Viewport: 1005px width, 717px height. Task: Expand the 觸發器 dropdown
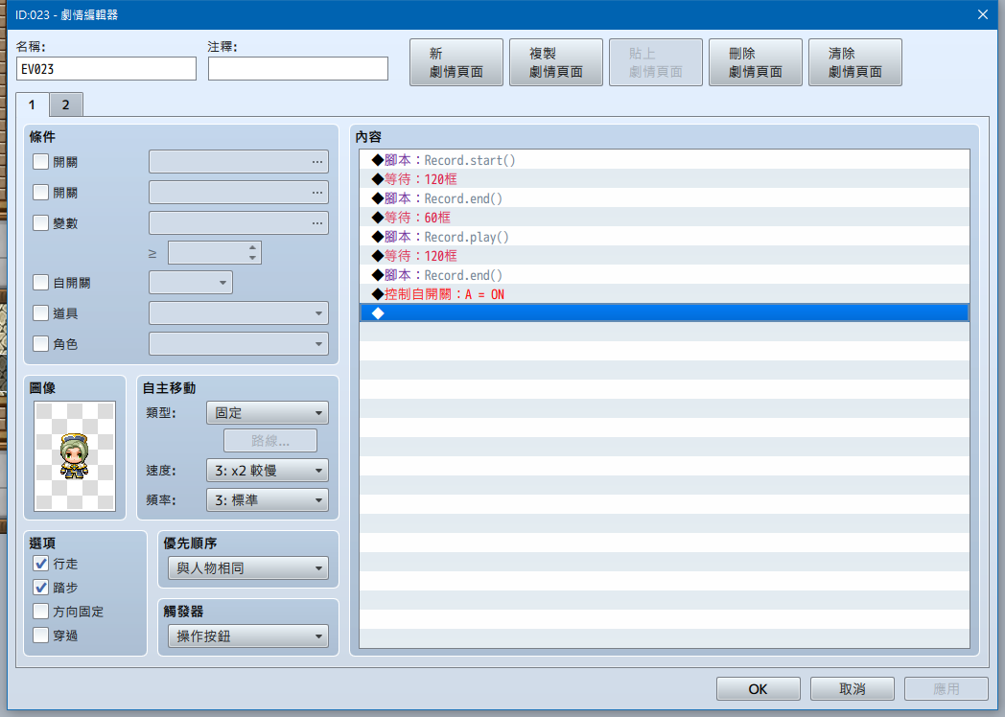pyautogui.click(x=248, y=636)
